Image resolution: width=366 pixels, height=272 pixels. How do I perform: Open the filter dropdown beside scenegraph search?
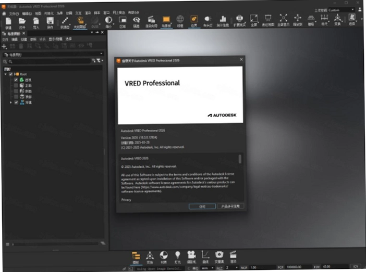(100, 60)
